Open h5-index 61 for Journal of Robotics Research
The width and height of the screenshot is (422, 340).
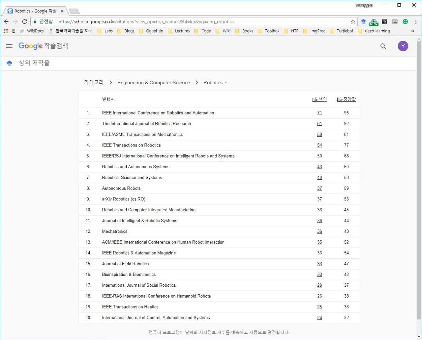(x=319, y=124)
